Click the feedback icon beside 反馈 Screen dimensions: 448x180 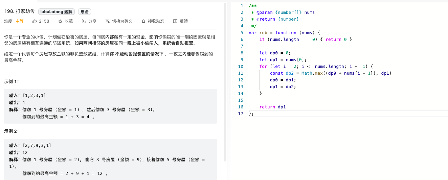point(175,21)
